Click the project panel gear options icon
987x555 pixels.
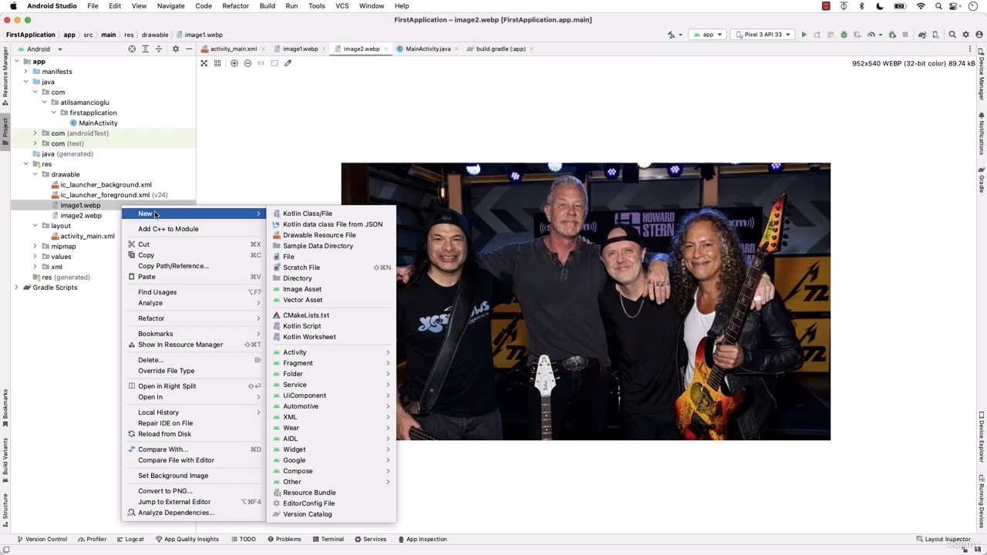175,49
